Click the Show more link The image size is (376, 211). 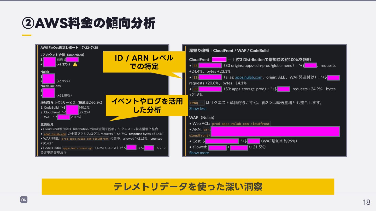(199, 153)
